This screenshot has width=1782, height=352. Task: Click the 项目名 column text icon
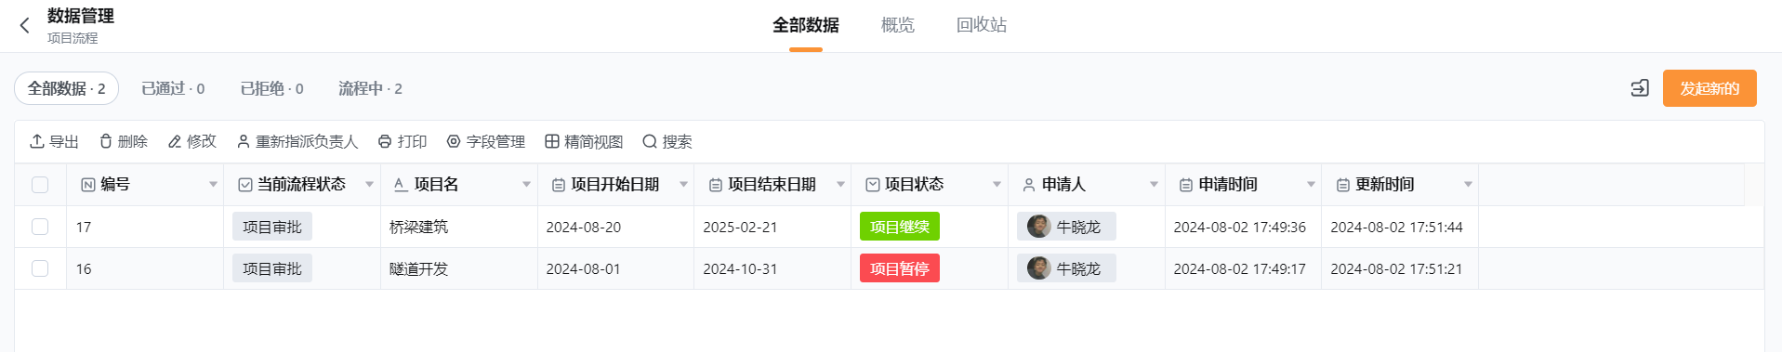pyautogui.click(x=401, y=185)
